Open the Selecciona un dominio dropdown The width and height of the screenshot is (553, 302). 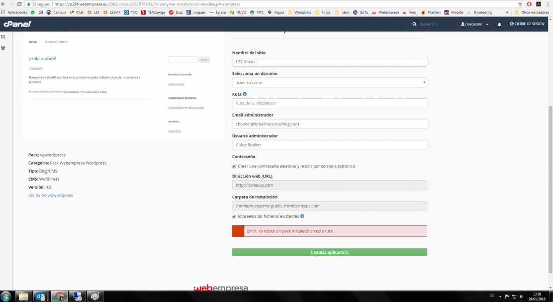coord(329,82)
